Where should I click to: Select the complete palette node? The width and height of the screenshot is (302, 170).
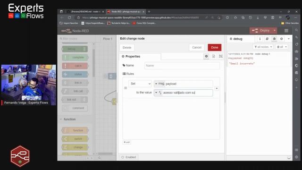point(75,58)
